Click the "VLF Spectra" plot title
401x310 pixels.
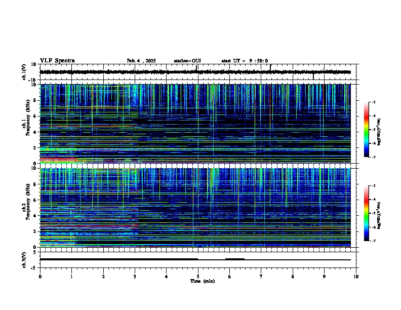click(x=57, y=61)
